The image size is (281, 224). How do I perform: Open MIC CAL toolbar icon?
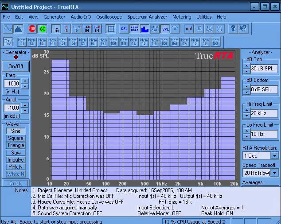tap(155, 29)
